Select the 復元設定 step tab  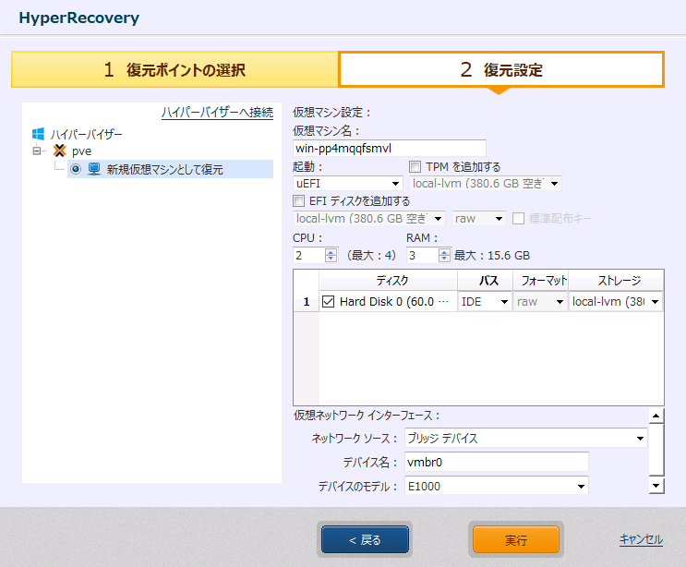coord(501,70)
